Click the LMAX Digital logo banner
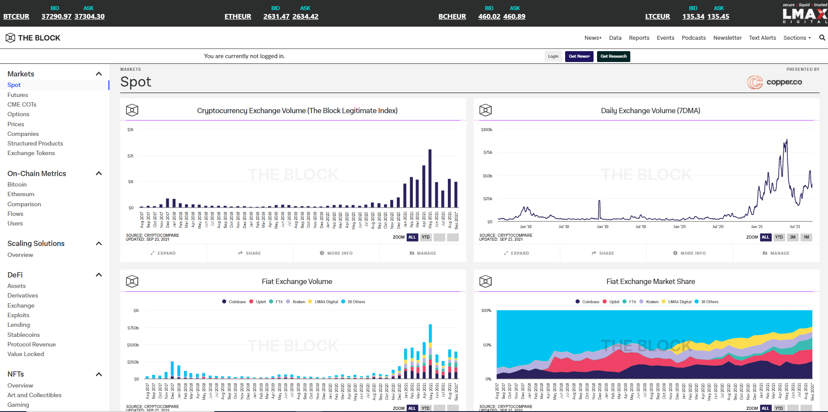The image size is (828, 412). coord(805,14)
